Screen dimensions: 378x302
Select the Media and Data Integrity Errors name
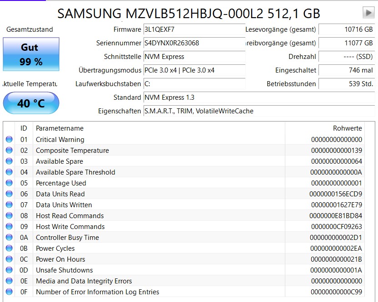(84, 281)
